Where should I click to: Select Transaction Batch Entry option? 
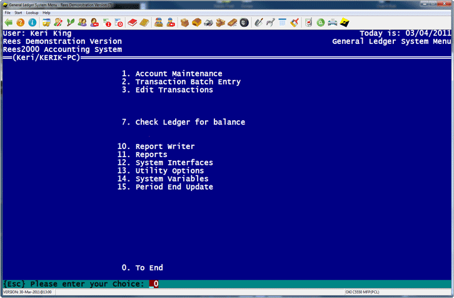tap(188, 82)
